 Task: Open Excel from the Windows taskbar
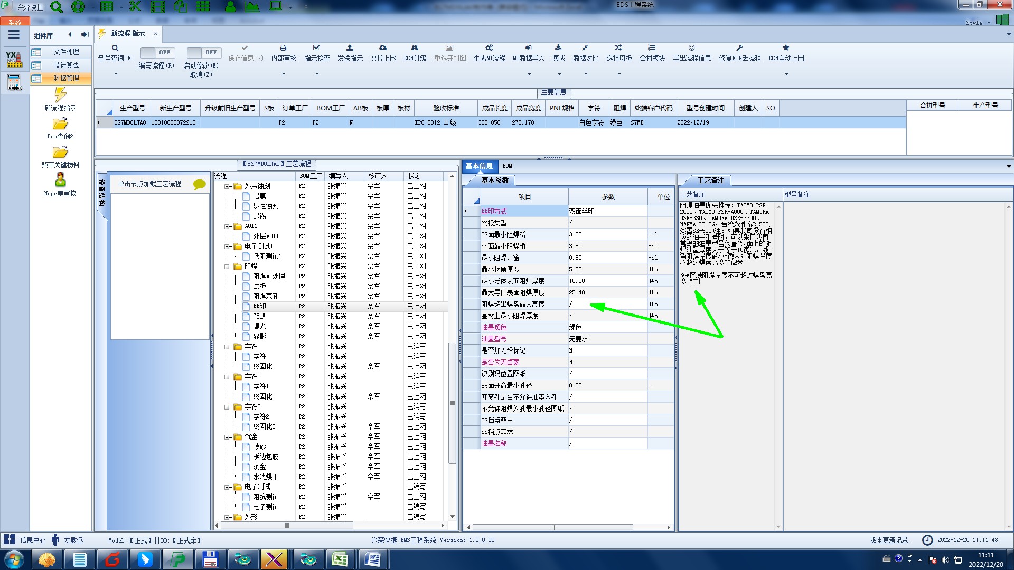340,559
